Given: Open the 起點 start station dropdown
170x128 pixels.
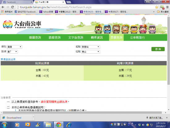Looking at the screenshot, I should point(91,47).
